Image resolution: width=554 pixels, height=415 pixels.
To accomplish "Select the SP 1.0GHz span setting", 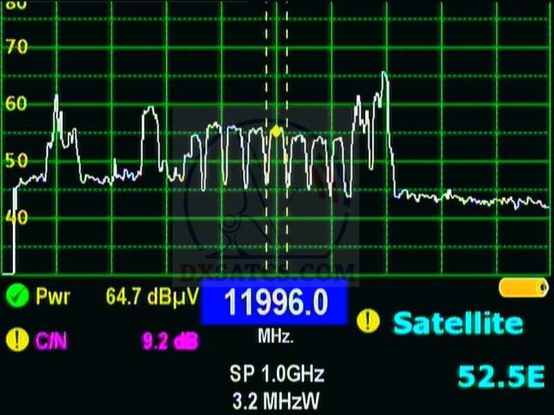I will point(276,375).
